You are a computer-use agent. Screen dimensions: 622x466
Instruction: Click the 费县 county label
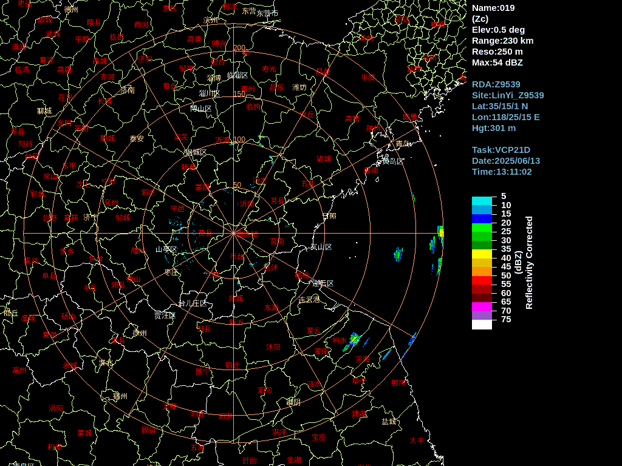(205, 232)
